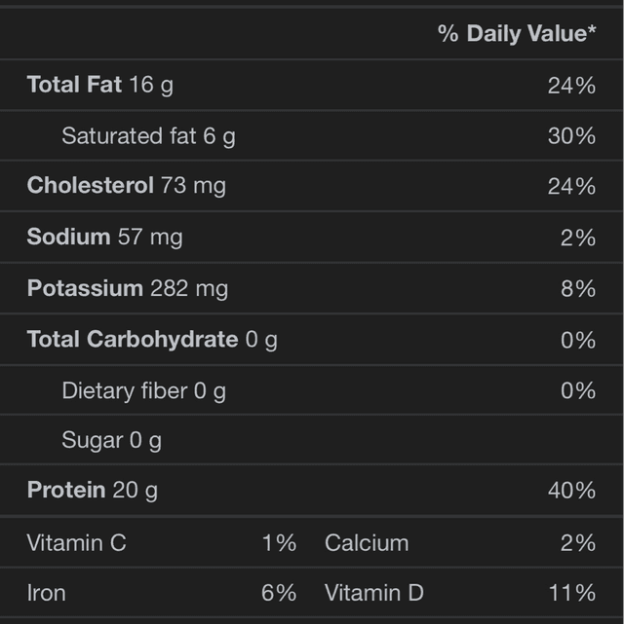
Task: Select the Sugar 0 g label
Action: tap(111, 441)
